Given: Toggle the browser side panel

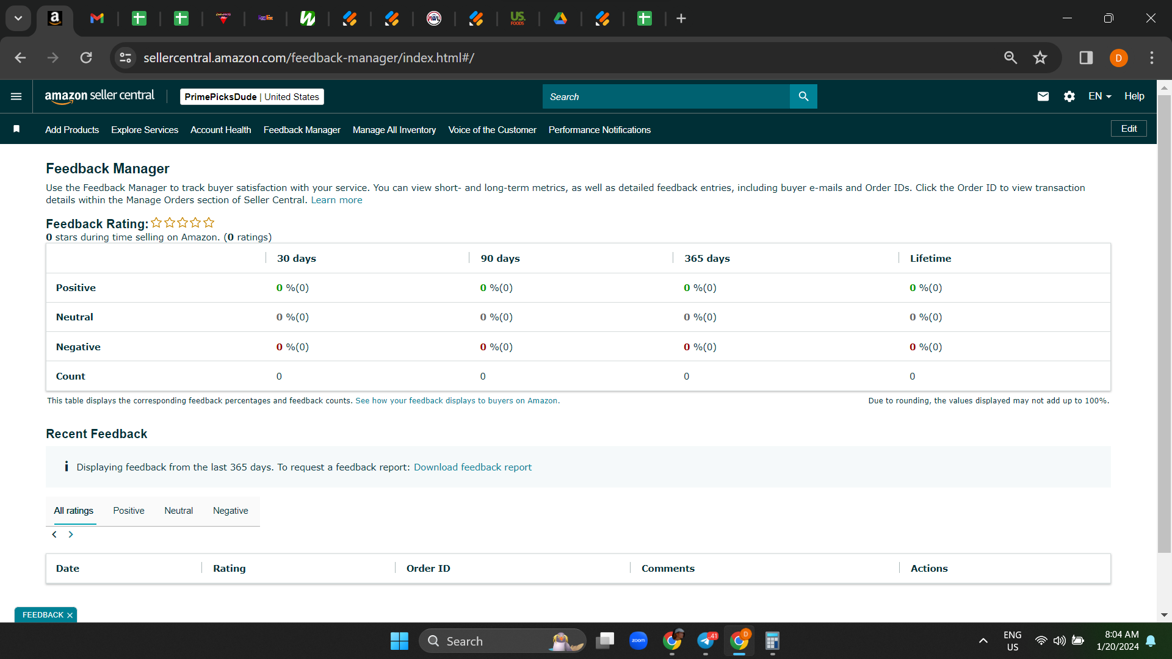Looking at the screenshot, I should pos(1086,57).
